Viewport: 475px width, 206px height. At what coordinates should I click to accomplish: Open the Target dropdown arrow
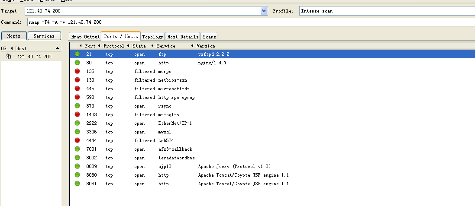click(264, 11)
